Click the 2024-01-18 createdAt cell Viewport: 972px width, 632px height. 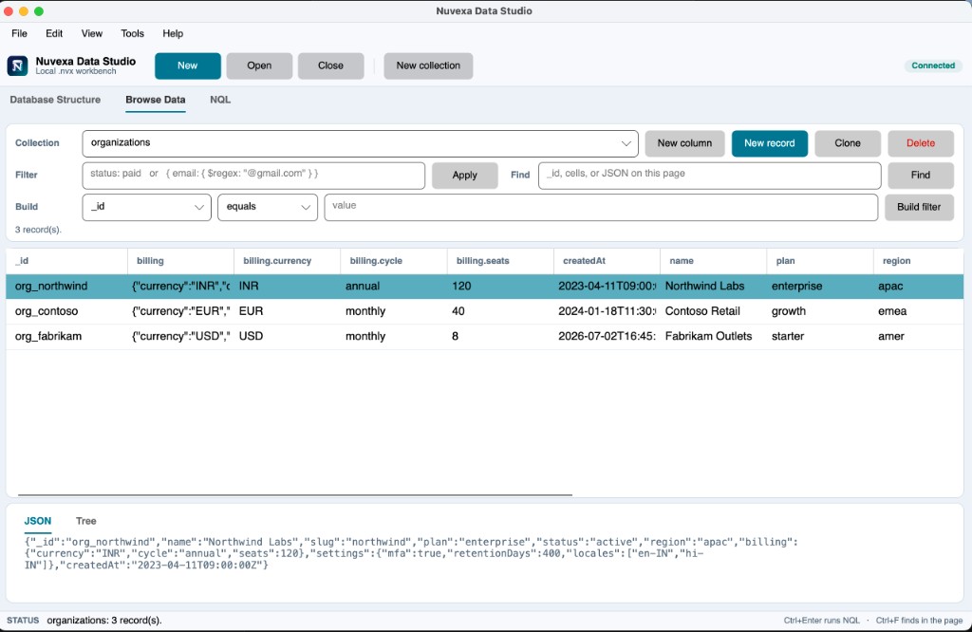607,311
